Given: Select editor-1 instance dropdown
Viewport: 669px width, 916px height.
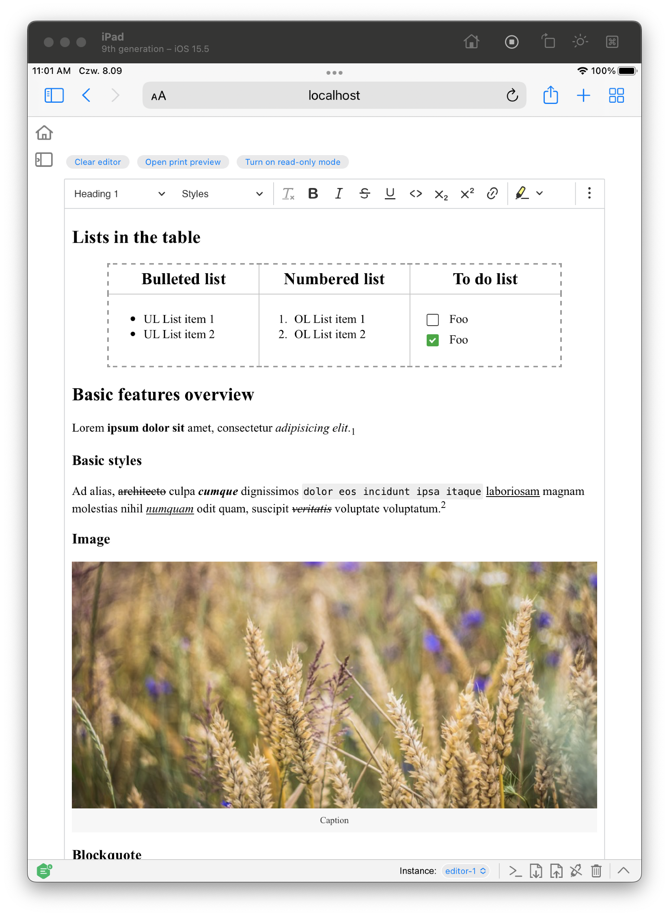Looking at the screenshot, I should tap(465, 871).
